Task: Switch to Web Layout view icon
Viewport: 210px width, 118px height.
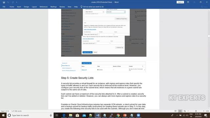Action: pos(185,111)
